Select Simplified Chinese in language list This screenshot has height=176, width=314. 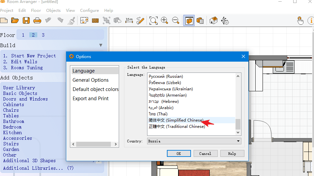(176, 120)
